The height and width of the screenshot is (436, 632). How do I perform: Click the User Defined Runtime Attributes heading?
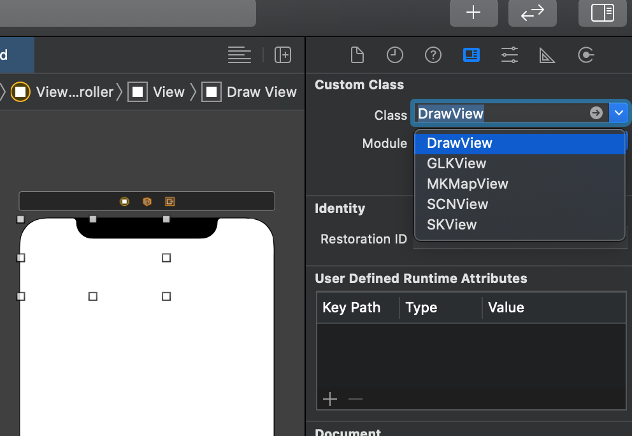point(420,279)
